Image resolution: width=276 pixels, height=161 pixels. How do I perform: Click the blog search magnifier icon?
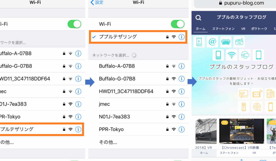click(x=198, y=17)
